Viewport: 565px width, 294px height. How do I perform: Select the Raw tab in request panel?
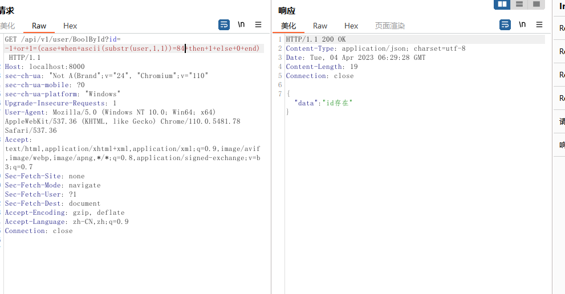[x=39, y=26]
